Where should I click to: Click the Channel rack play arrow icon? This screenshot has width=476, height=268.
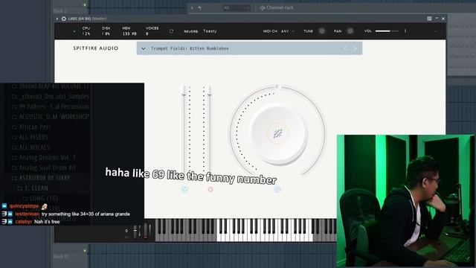tap(192, 7)
